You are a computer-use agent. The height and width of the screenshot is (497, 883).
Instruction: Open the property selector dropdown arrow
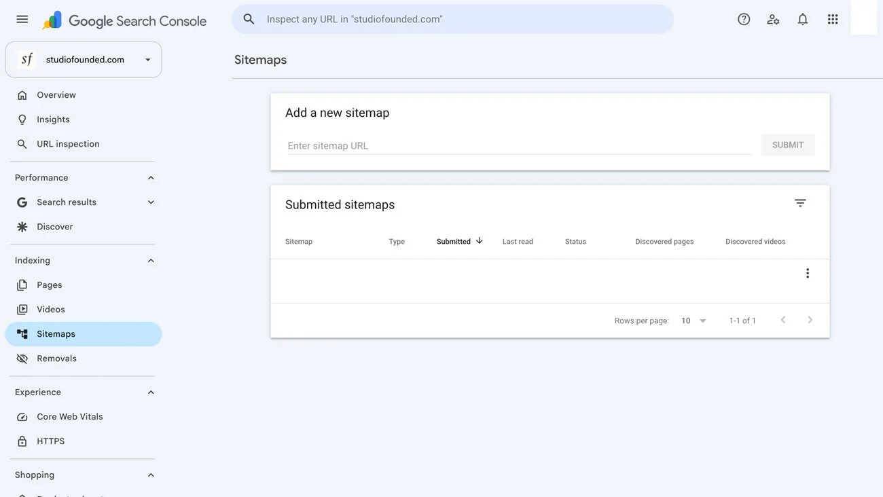pyautogui.click(x=147, y=60)
